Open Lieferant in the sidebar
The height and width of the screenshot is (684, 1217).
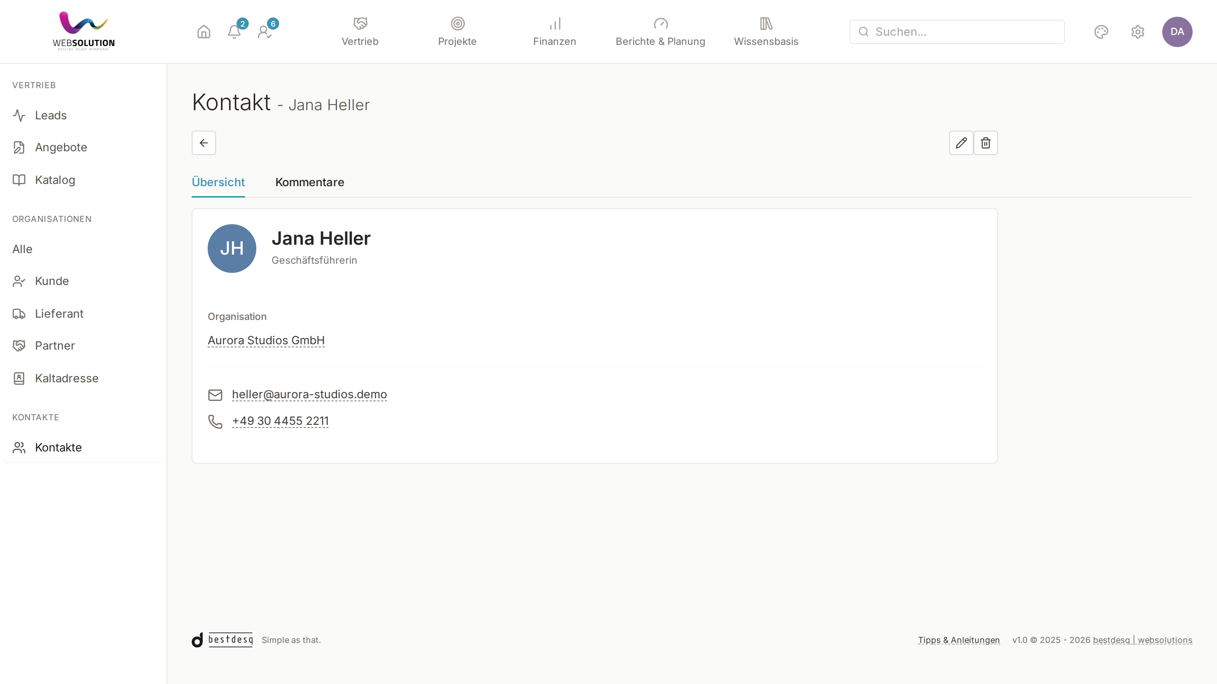coord(83,313)
